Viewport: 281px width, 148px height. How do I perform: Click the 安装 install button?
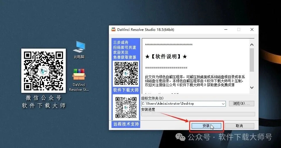point(206,126)
